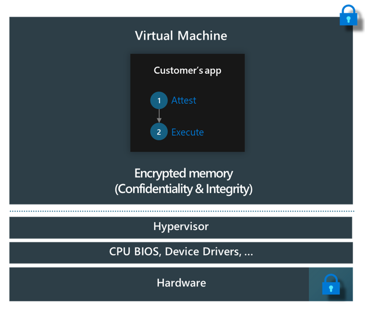Image resolution: width=365 pixels, height=313 pixels.
Task: Click the Encrypted memory label text
Action: pos(183,173)
